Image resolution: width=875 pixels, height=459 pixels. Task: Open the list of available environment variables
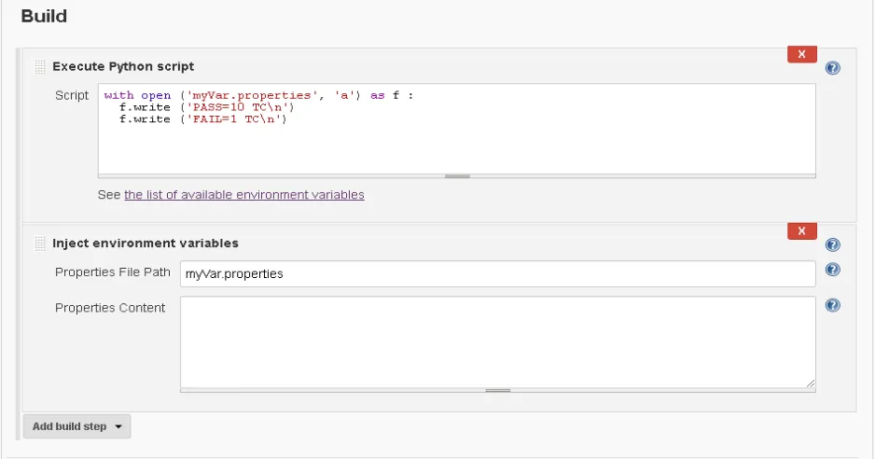point(243,195)
